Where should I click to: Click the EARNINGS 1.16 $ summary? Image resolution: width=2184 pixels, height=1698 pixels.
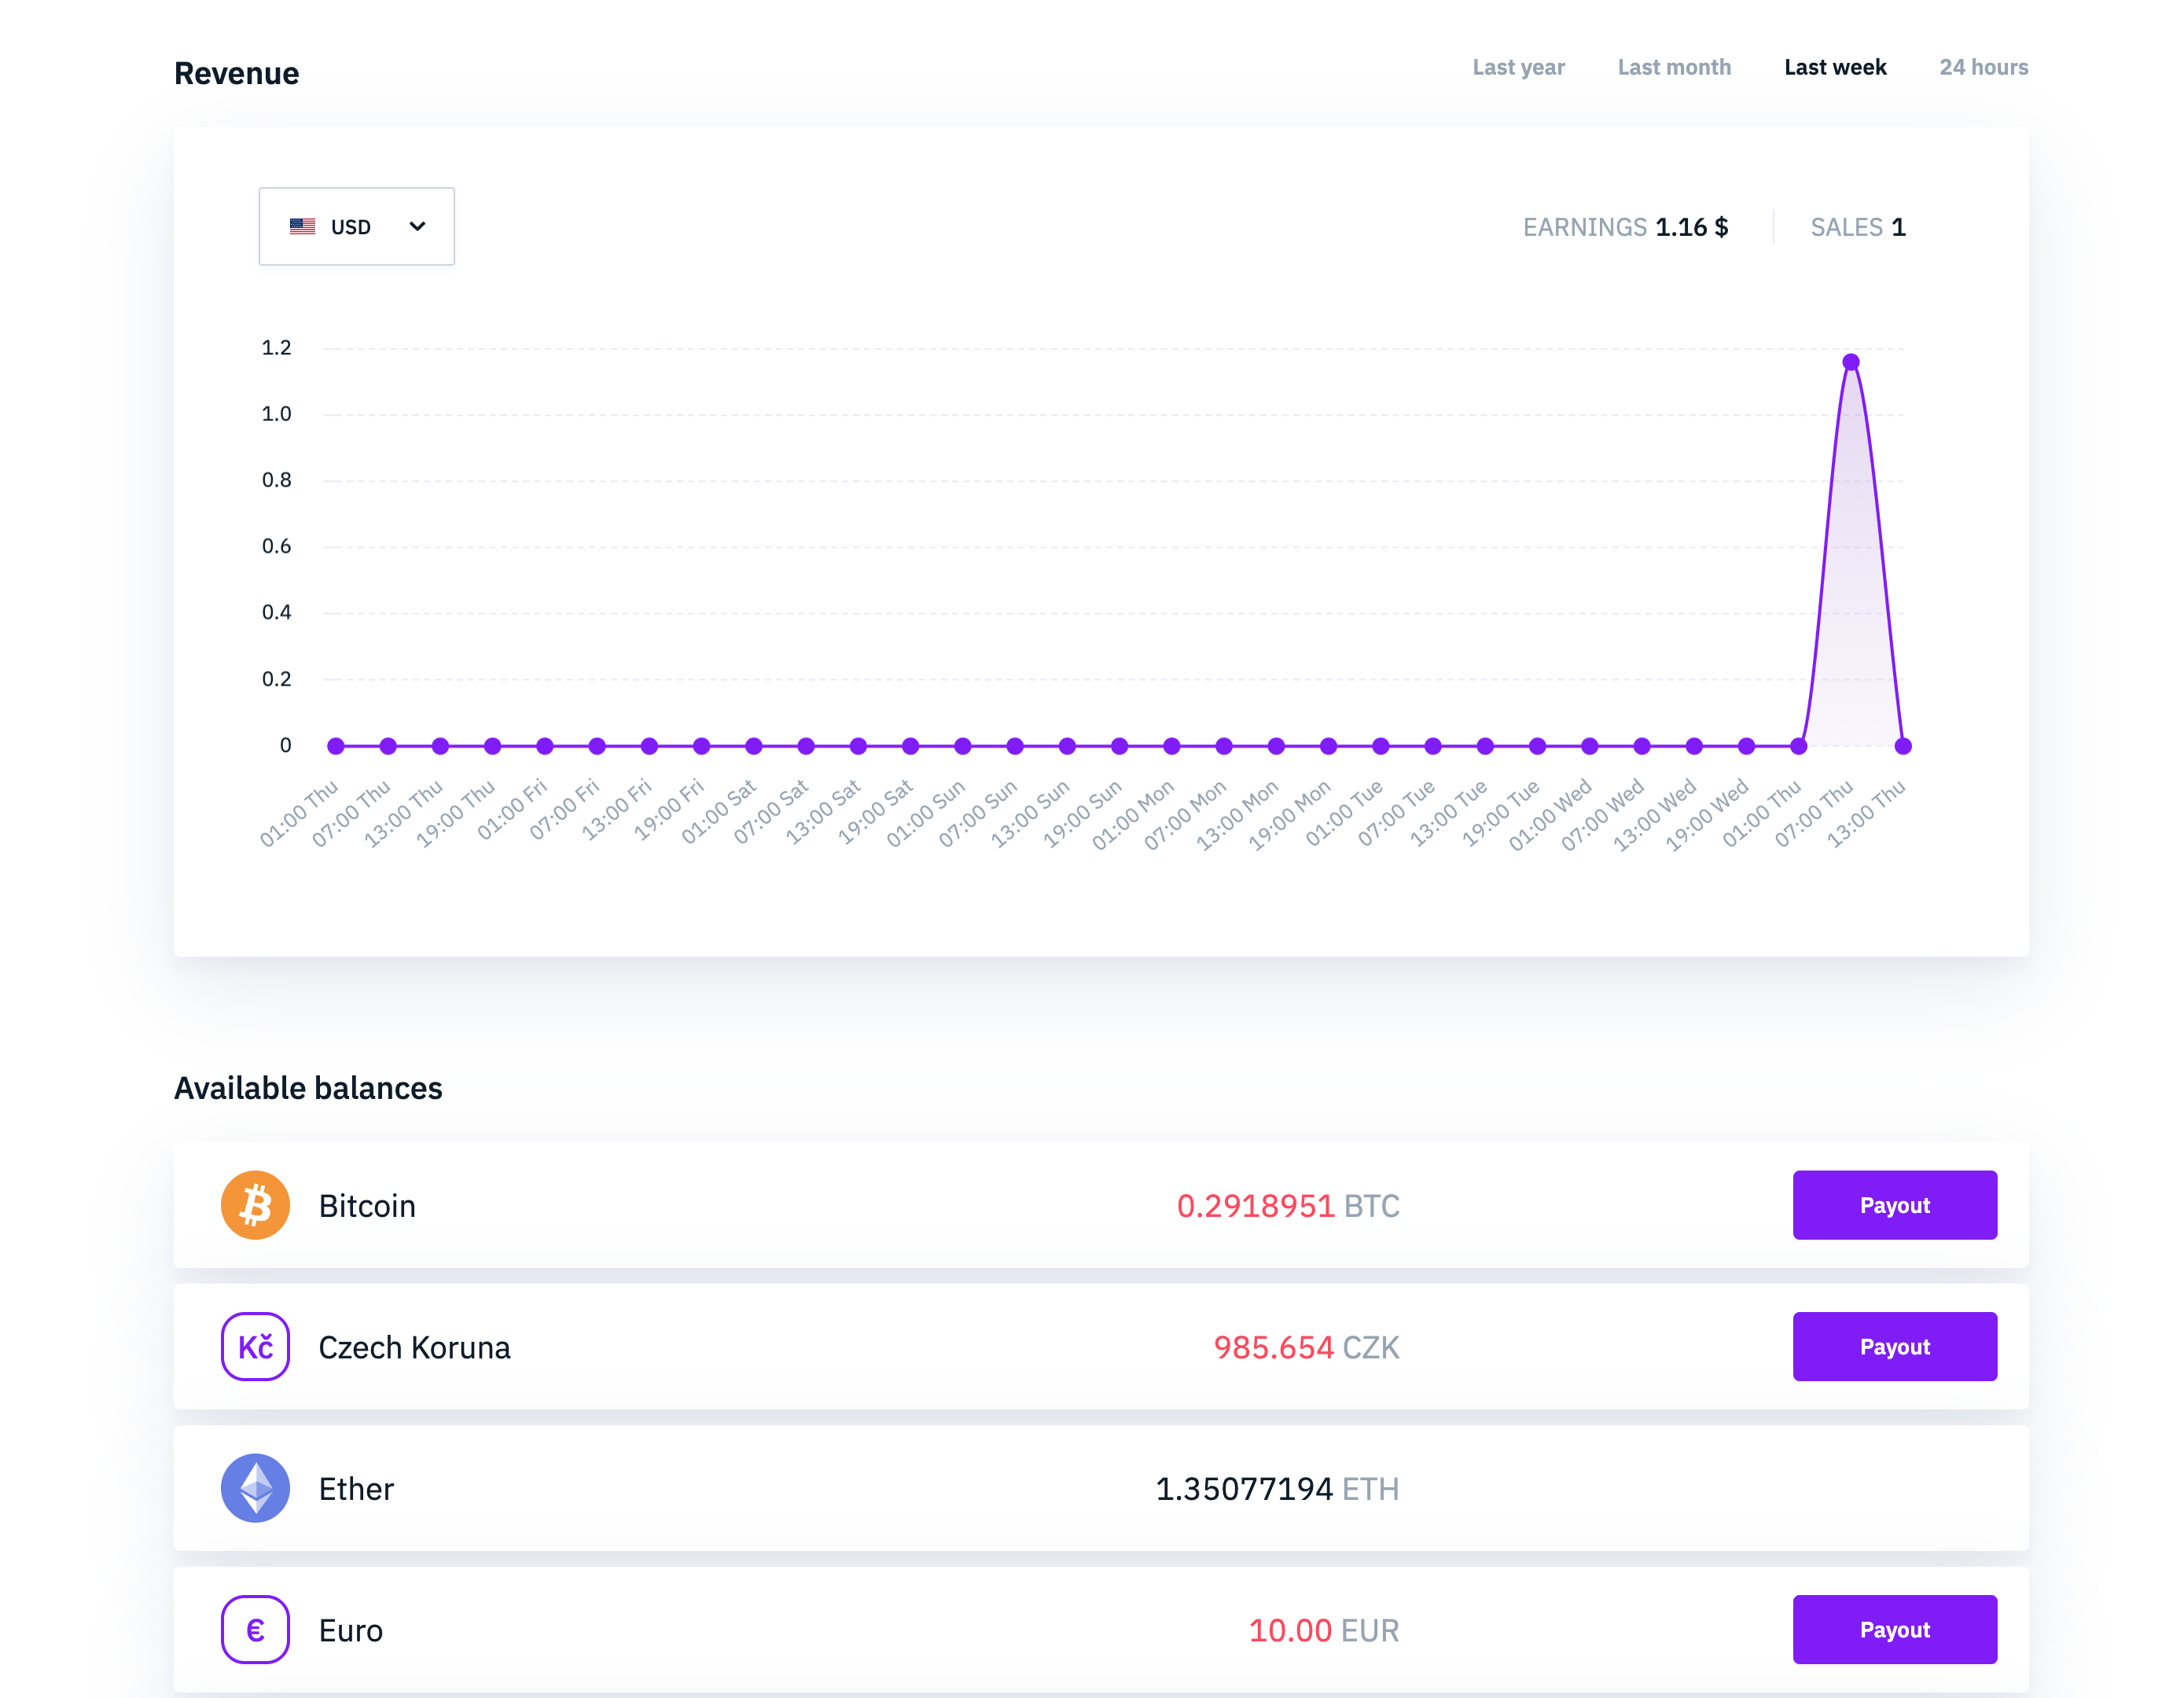tap(1625, 227)
